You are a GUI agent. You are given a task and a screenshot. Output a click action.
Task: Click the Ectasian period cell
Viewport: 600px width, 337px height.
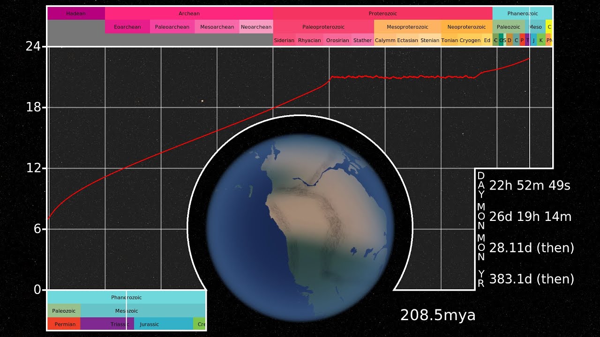(x=407, y=40)
